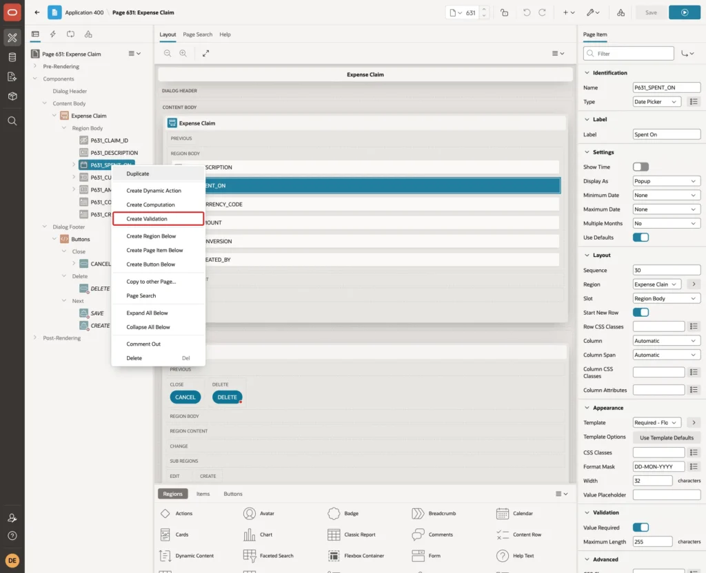706x573 pixels.
Task: Click Use Template Defaults button
Action: point(667,437)
